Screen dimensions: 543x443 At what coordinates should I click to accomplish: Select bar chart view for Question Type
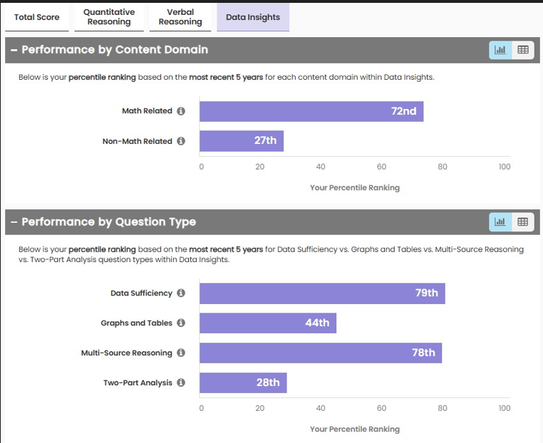coord(500,222)
